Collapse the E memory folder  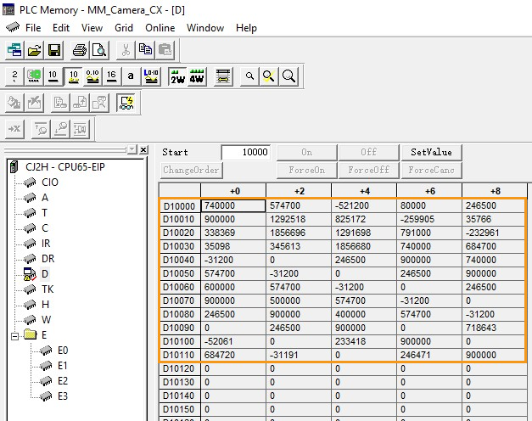[x=15, y=335]
